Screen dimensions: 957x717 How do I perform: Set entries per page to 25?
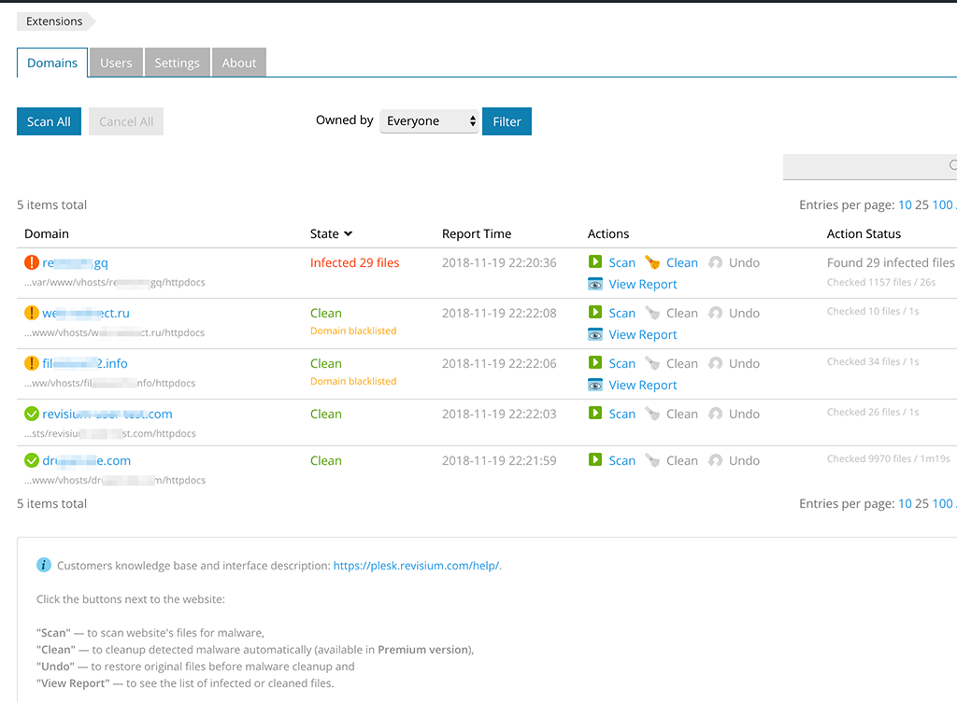tap(921, 205)
